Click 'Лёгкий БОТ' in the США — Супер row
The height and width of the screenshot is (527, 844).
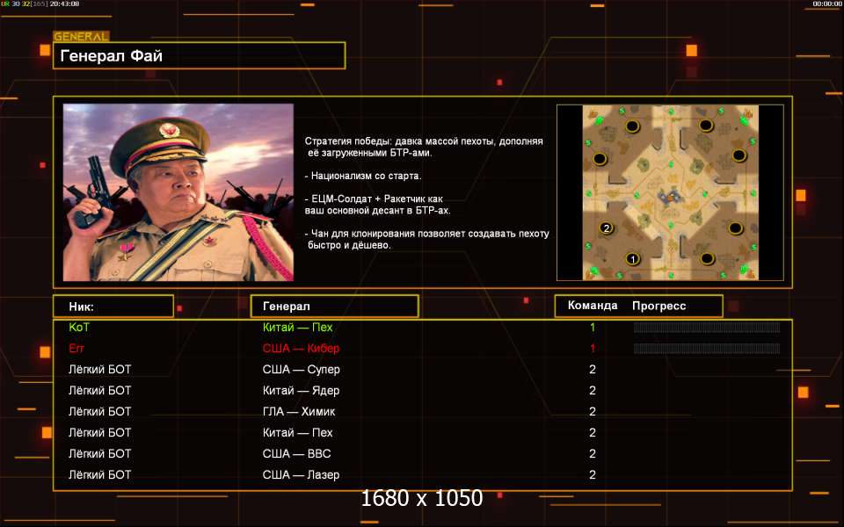pyautogui.click(x=99, y=370)
